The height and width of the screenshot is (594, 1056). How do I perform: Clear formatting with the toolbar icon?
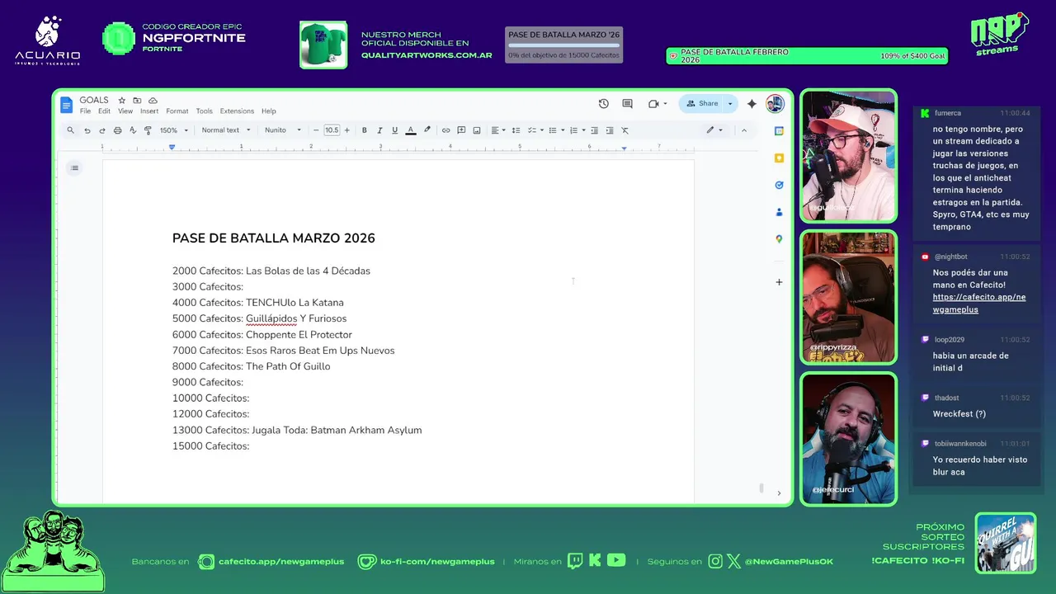(x=625, y=130)
